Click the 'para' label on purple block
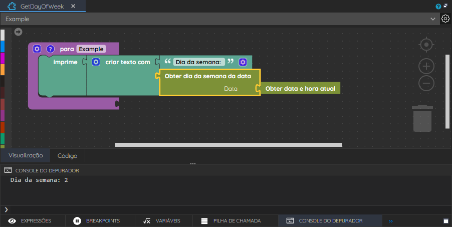The width and height of the screenshot is (452, 227). [x=67, y=49]
